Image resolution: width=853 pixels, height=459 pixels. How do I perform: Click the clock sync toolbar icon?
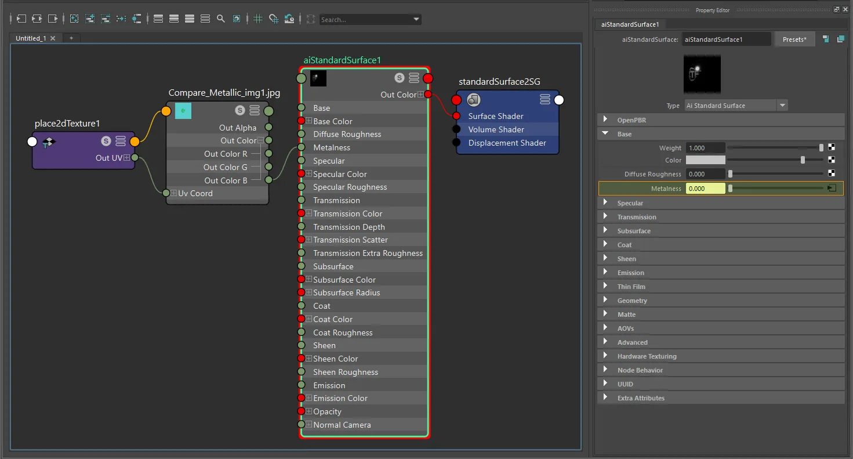pos(289,19)
